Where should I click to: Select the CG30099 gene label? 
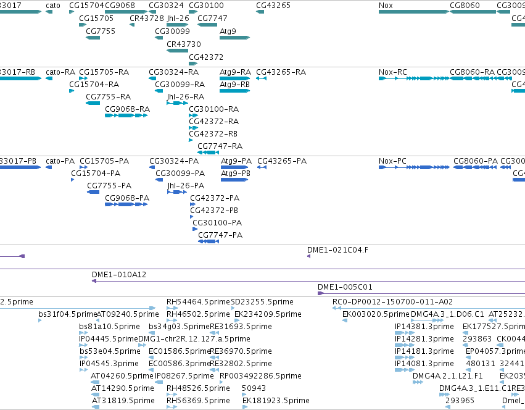[172, 31]
